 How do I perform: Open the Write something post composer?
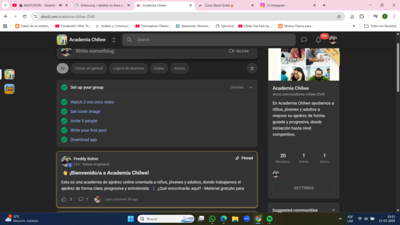click(94, 51)
